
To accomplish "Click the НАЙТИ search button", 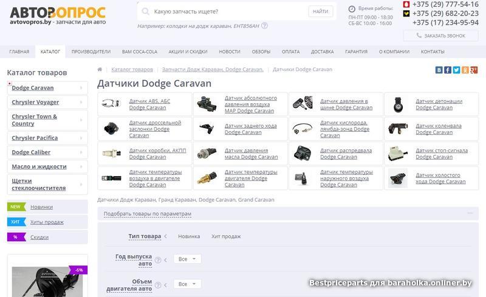I will (321, 12).
